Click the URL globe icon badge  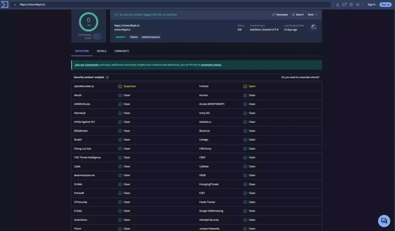[314, 27]
